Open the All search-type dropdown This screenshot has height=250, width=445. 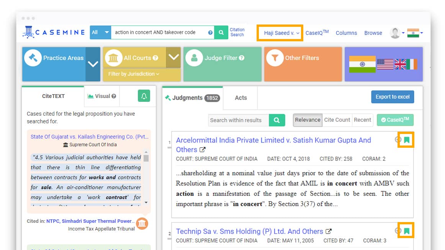(100, 33)
